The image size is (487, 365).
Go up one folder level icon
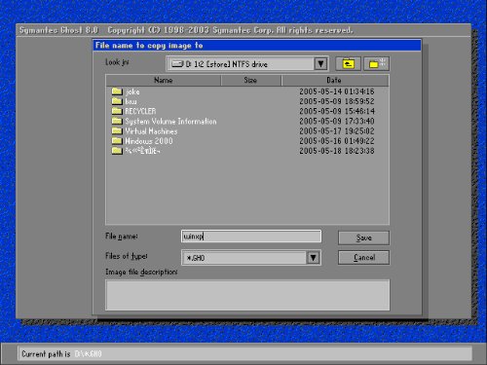click(348, 63)
